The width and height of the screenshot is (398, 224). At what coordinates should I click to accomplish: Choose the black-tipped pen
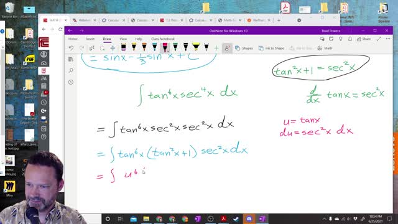click(186, 47)
